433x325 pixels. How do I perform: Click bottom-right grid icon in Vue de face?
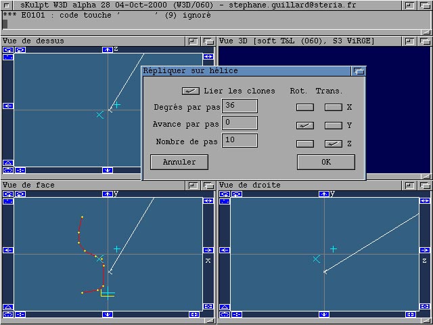point(194,314)
